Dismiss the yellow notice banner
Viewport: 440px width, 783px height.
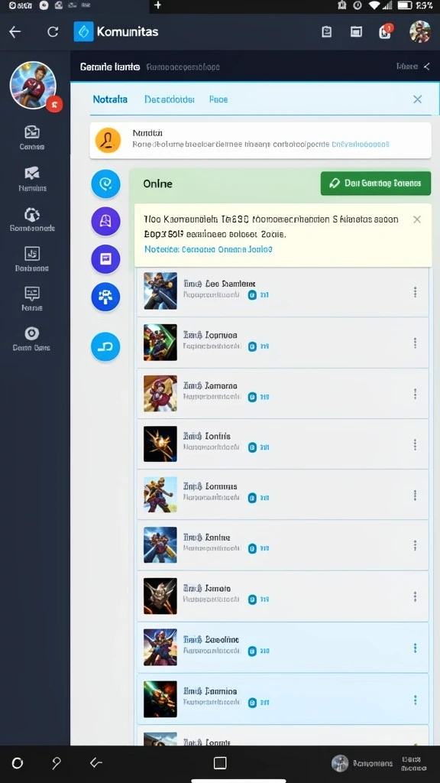417,219
